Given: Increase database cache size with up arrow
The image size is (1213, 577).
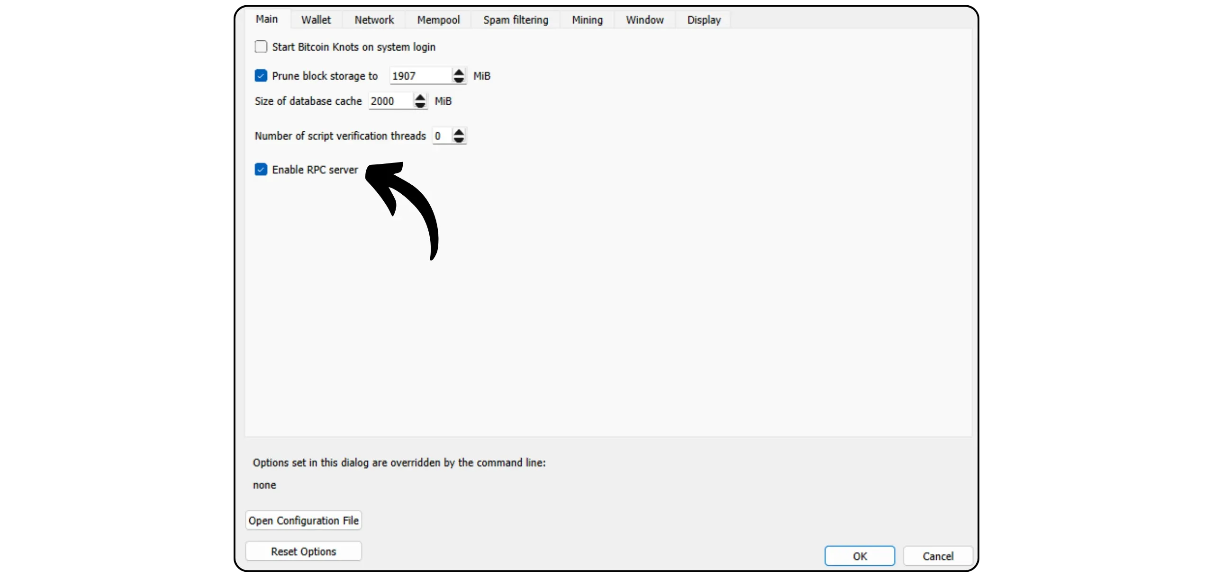Looking at the screenshot, I should click(420, 97).
